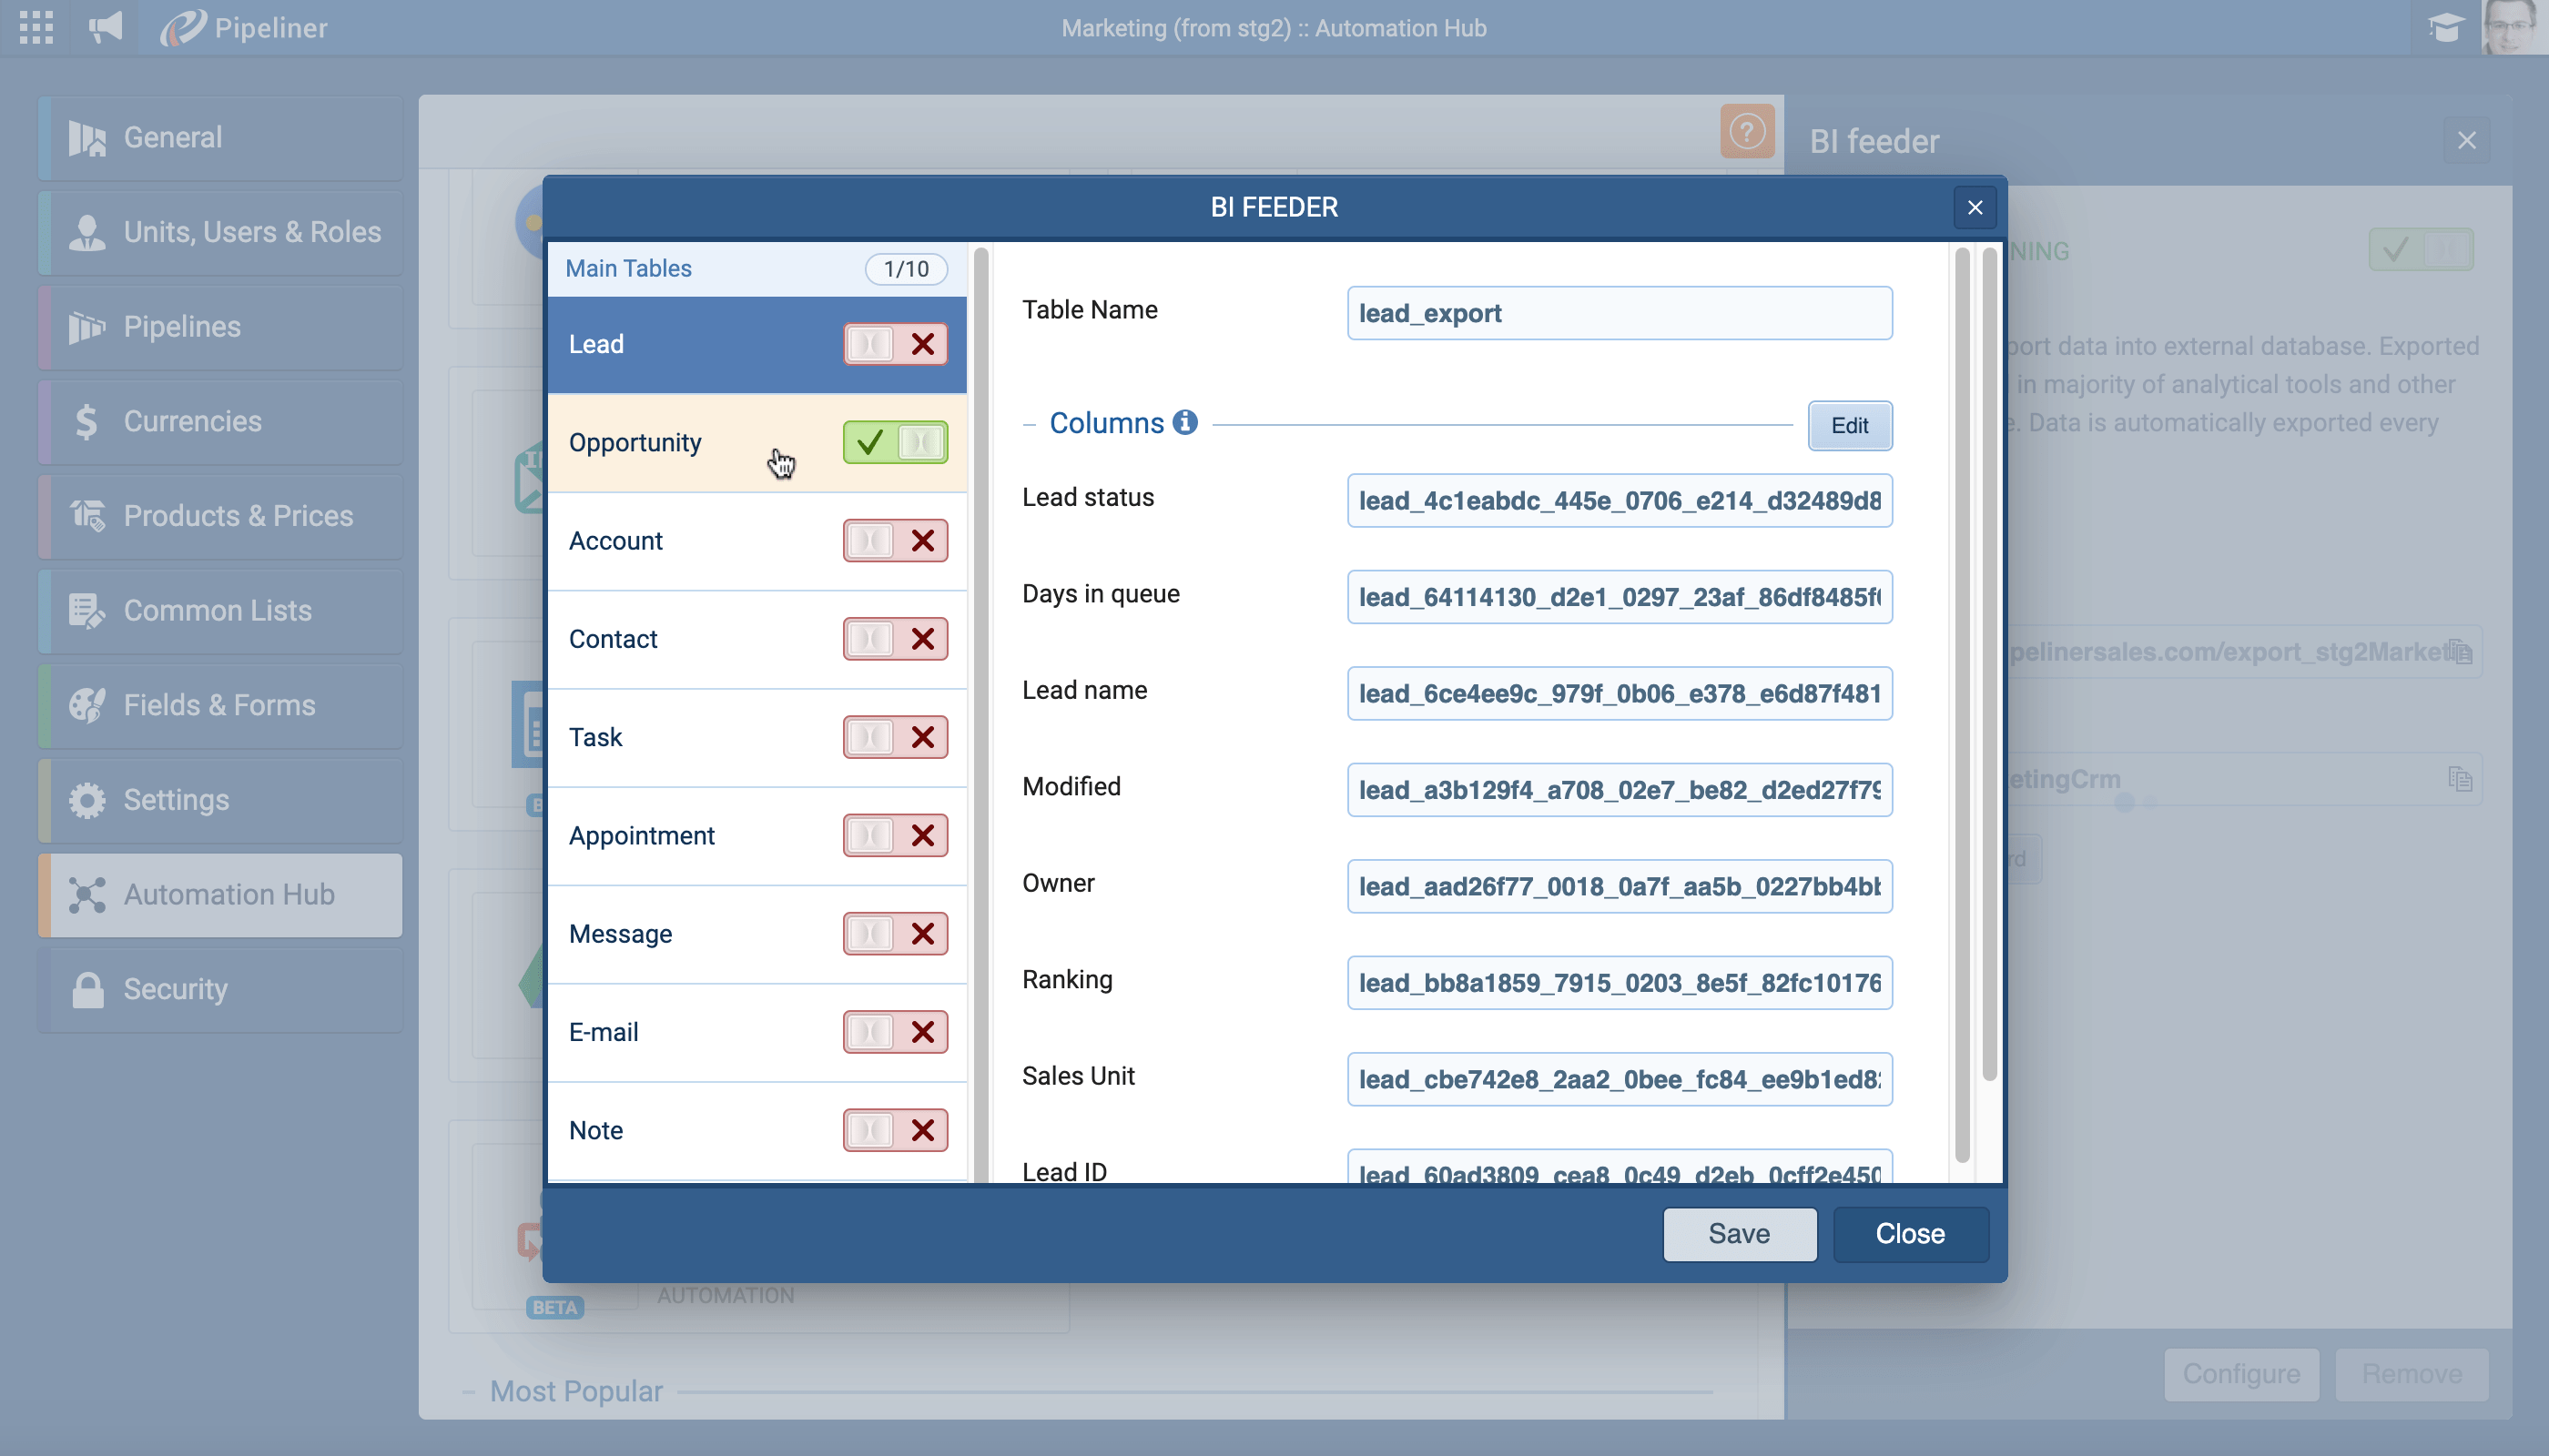Disable the Opportunity table toggle
Screen dimensions: 2549x1456
[x=894, y=442]
